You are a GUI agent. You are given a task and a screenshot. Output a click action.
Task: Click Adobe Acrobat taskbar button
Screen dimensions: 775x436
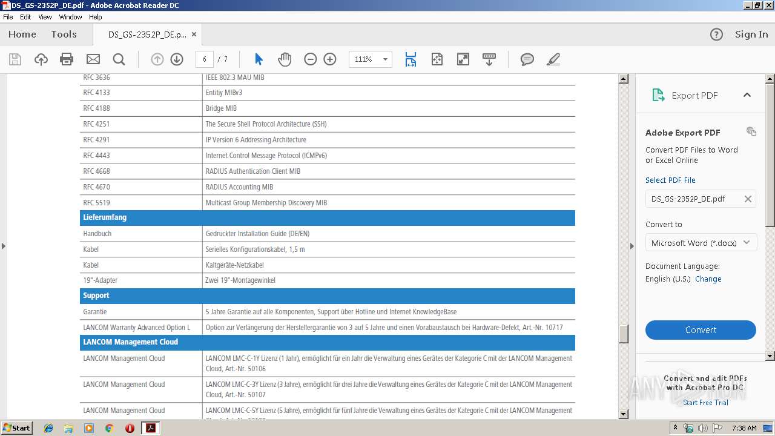pyautogui.click(x=150, y=428)
